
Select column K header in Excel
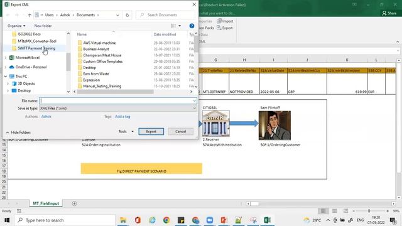pyautogui.click(x=347, y=60)
